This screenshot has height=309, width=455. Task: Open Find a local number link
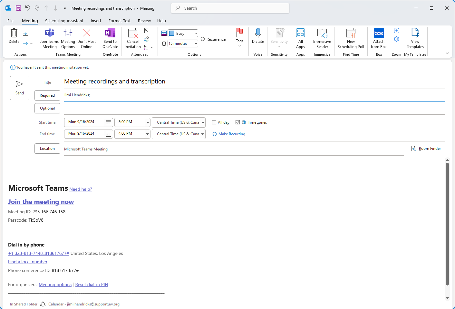pos(28,262)
